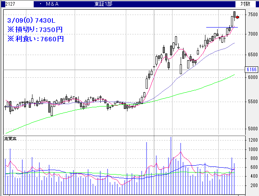Click the 売買高 volume panel label

10,139
